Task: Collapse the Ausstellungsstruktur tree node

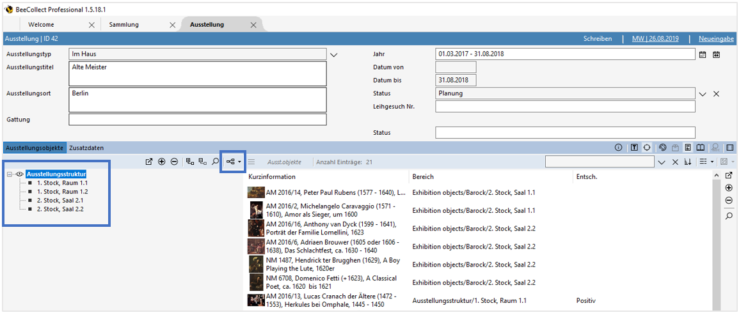Action: [10, 174]
